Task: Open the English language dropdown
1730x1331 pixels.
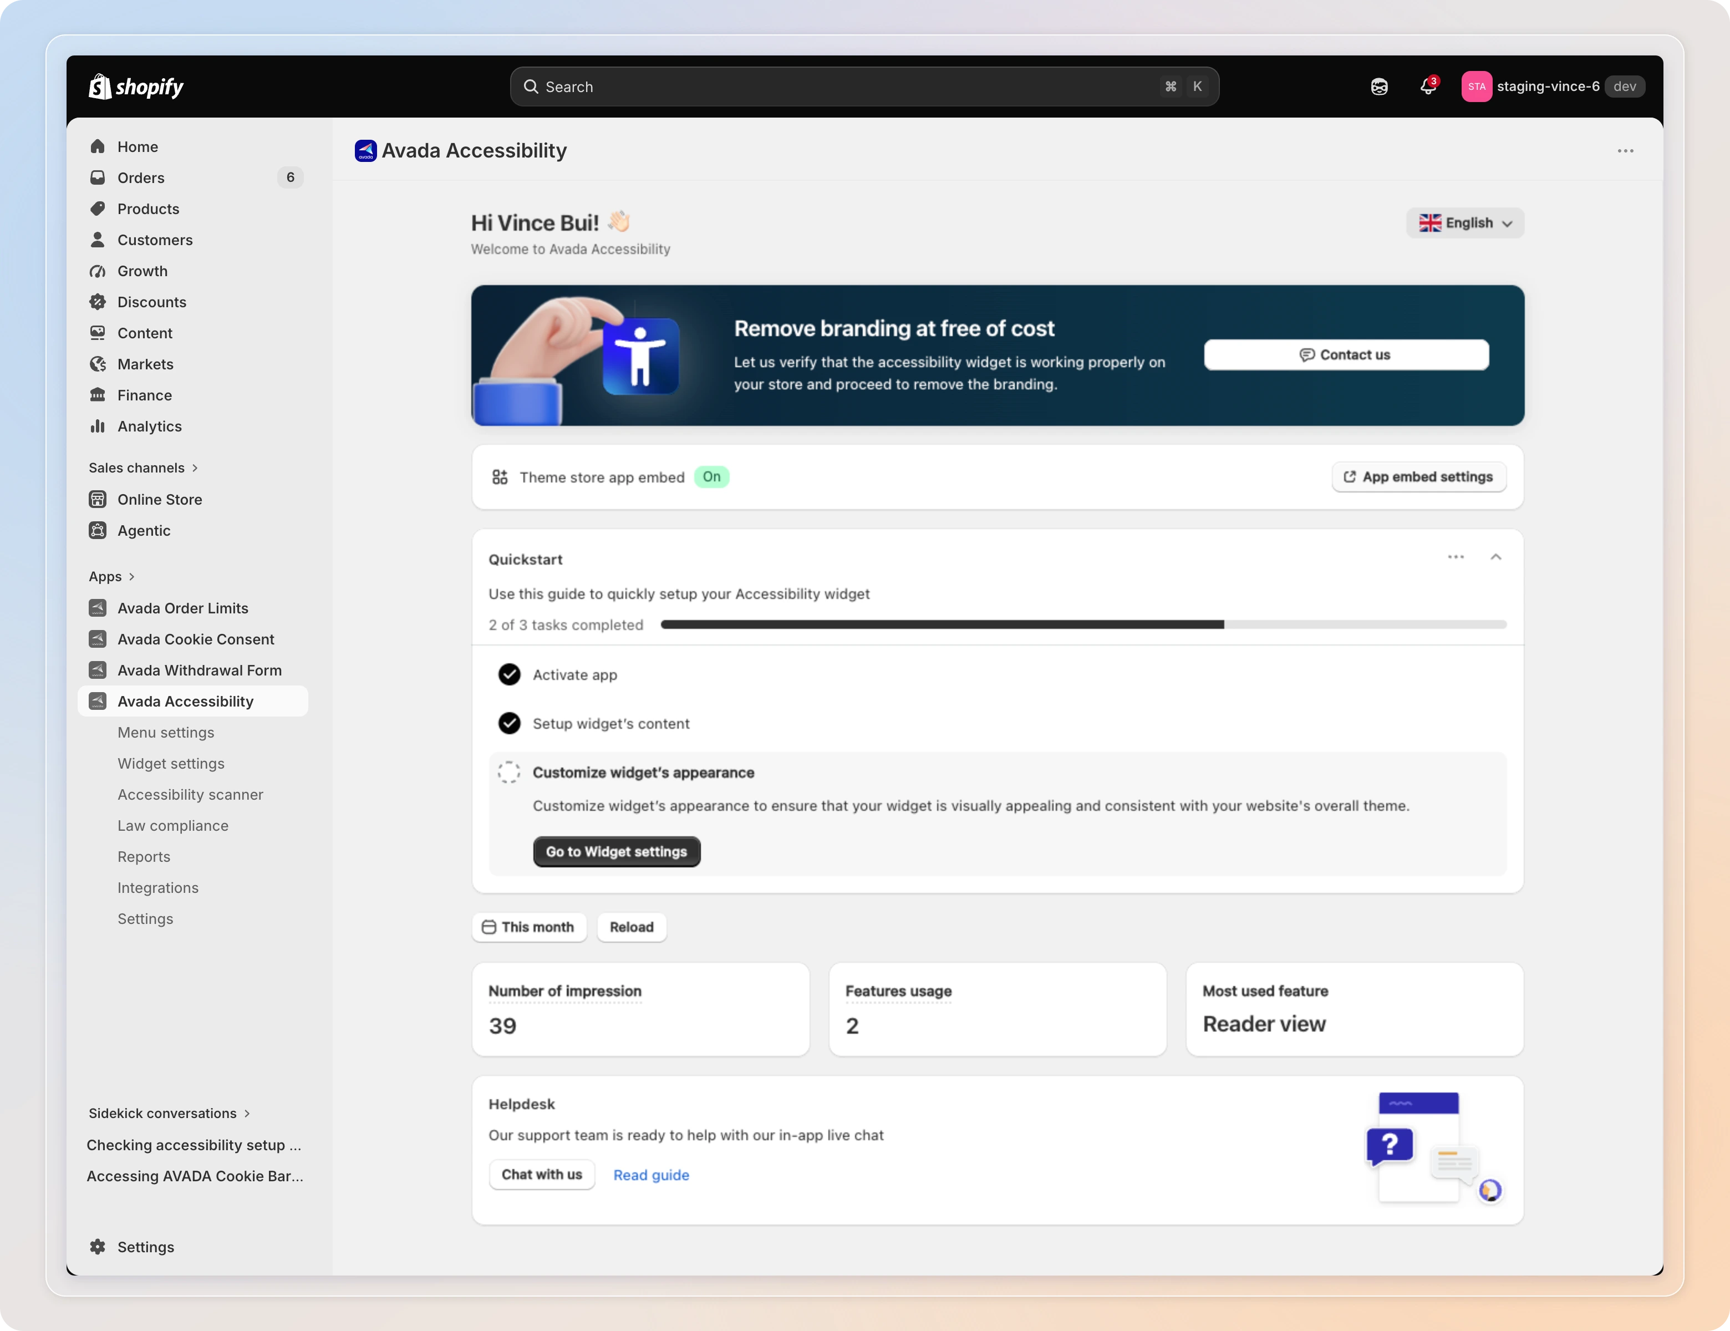Action: click(x=1464, y=223)
